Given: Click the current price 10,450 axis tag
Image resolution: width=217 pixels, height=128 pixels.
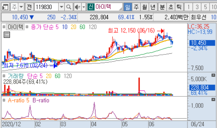Looking at the screenshot, I should [202, 43].
